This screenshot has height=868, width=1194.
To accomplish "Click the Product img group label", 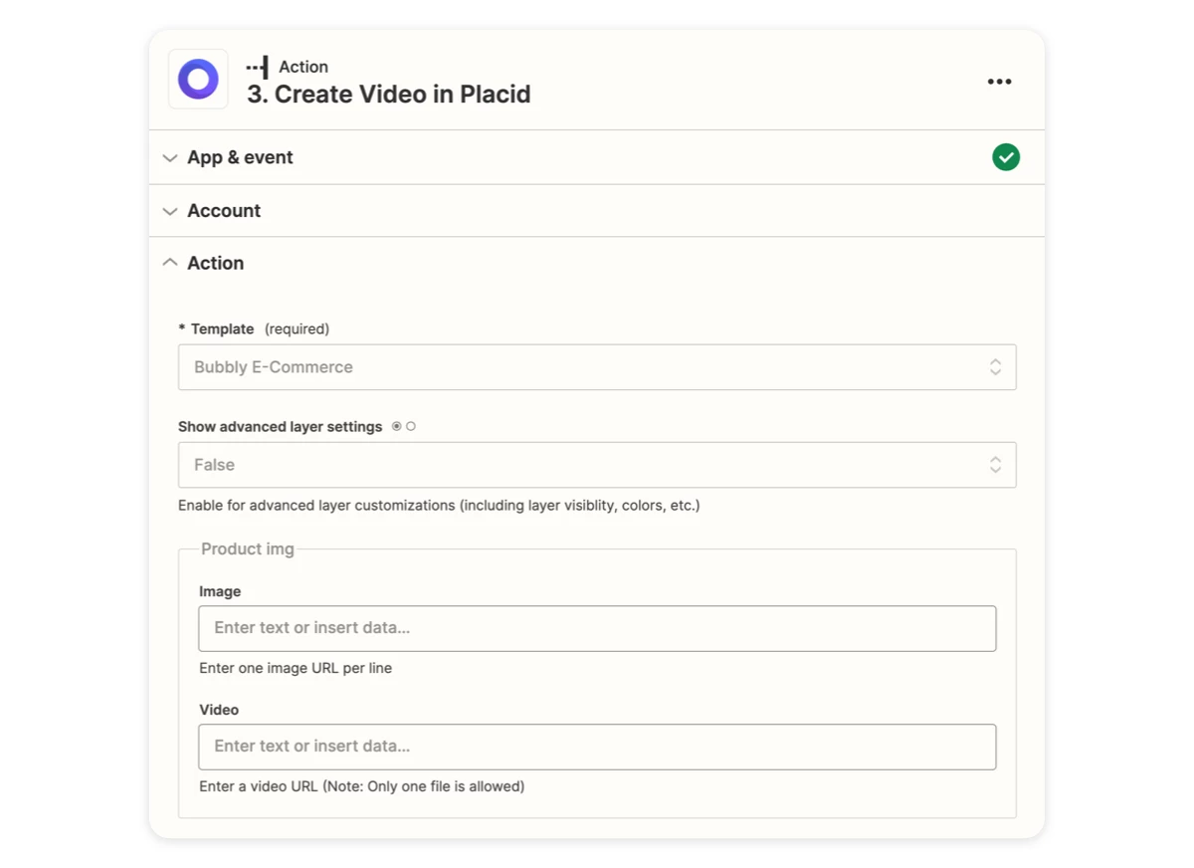I will 248,549.
